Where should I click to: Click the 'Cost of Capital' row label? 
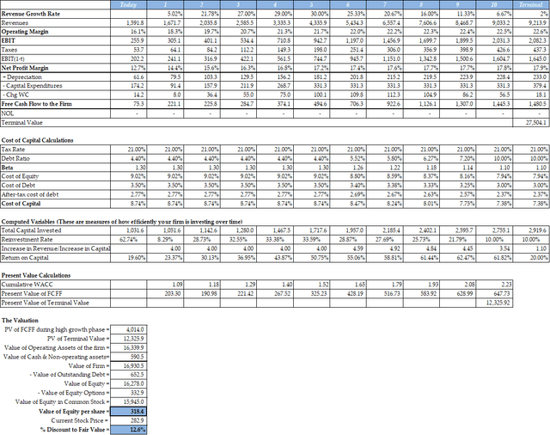click(21, 204)
